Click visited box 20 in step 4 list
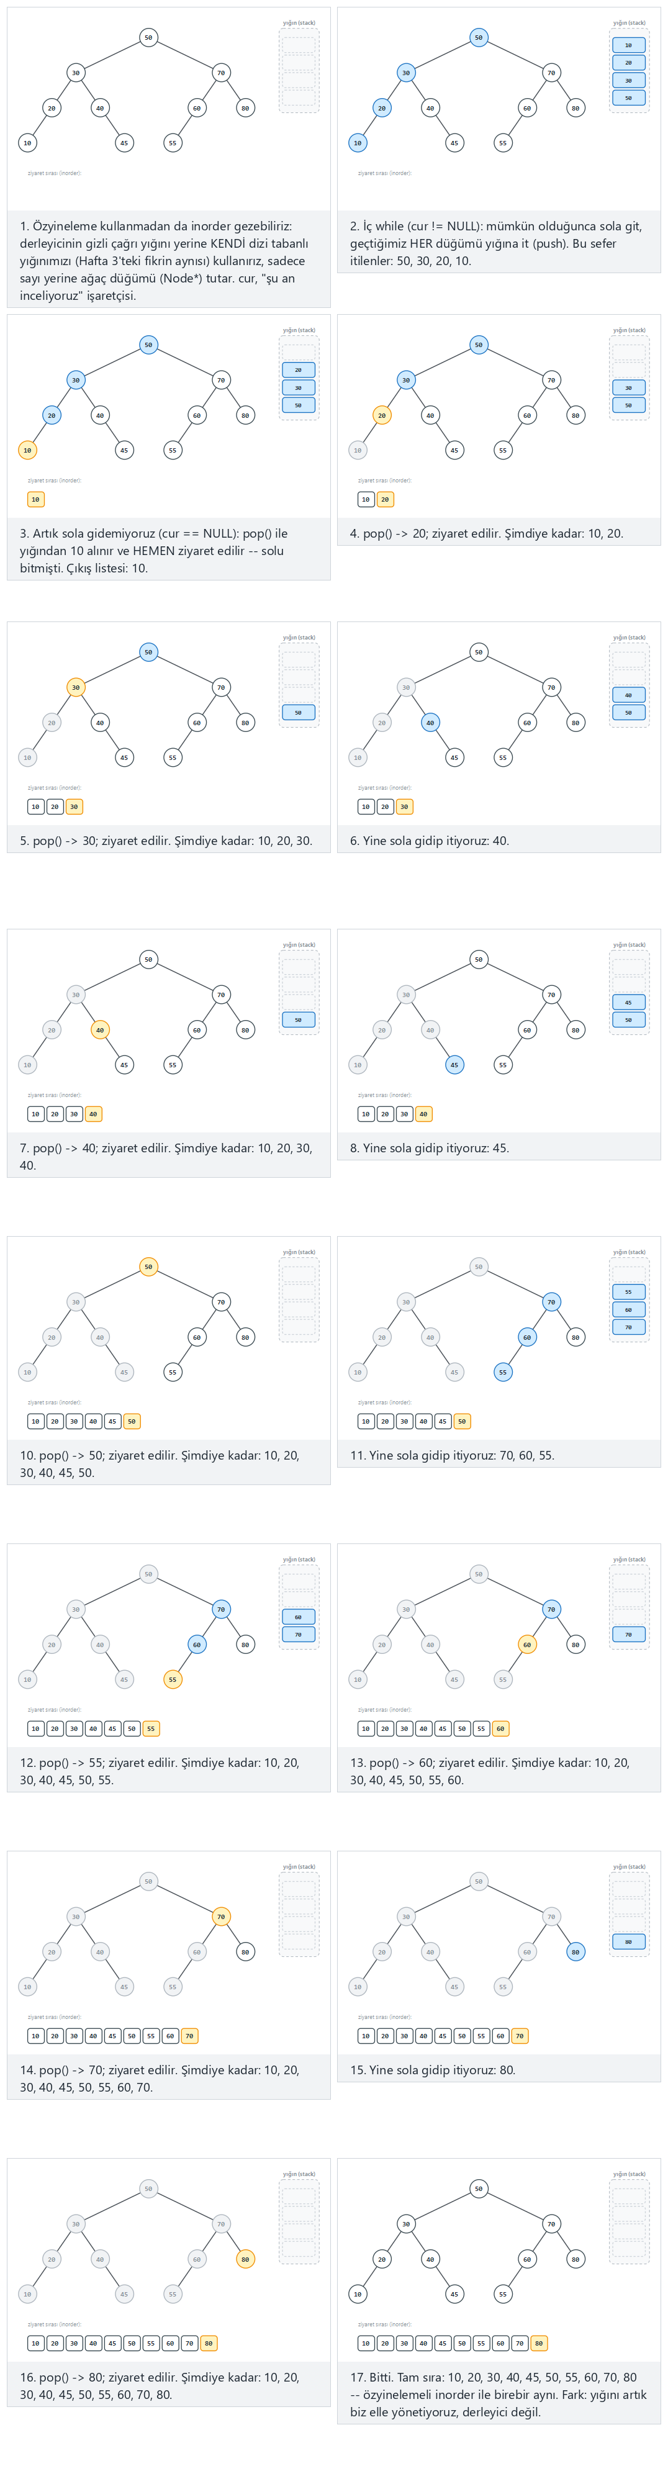The width and height of the screenshot is (668, 2466). (385, 500)
